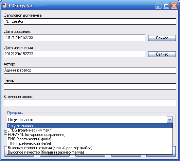Click 'Сейчас' next to Дата изменения
This screenshot has width=180, height=161.
(x=162, y=54)
